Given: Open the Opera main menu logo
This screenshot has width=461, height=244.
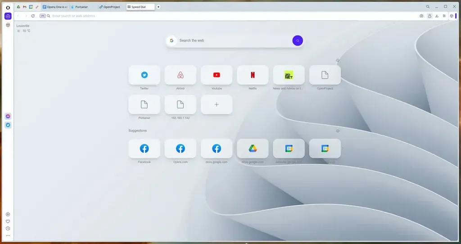Looking at the screenshot, I should [x=8, y=8].
